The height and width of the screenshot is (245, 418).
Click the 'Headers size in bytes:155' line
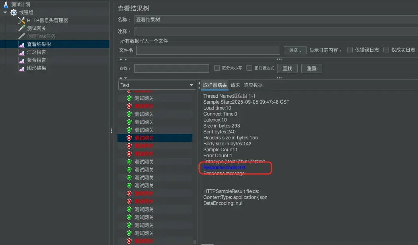230,138
